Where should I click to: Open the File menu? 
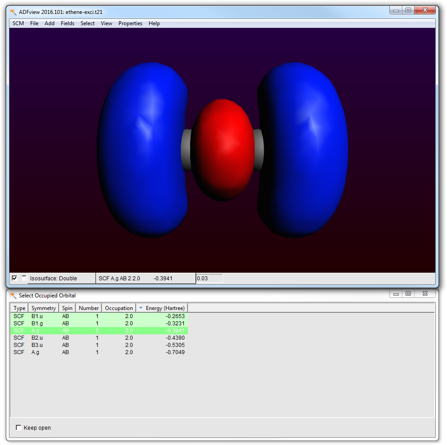click(x=34, y=23)
